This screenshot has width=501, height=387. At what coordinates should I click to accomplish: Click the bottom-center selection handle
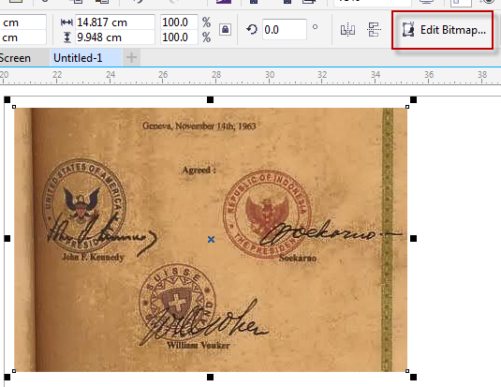pyautogui.click(x=210, y=377)
